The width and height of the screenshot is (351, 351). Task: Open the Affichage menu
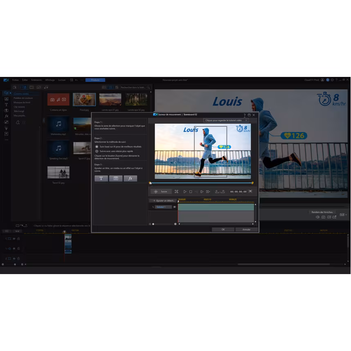pyautogui.click(x=50, y=80)
